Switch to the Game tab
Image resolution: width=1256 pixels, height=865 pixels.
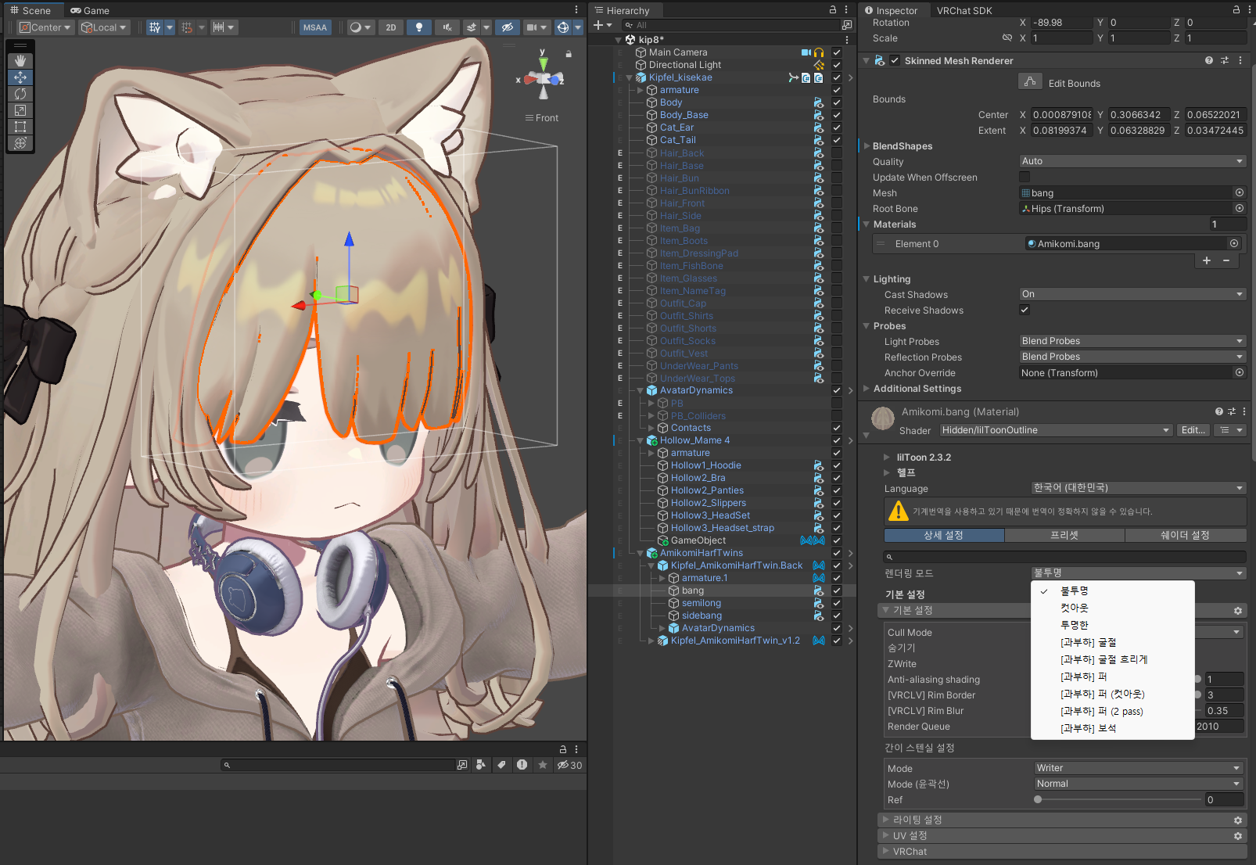point(90,10)
